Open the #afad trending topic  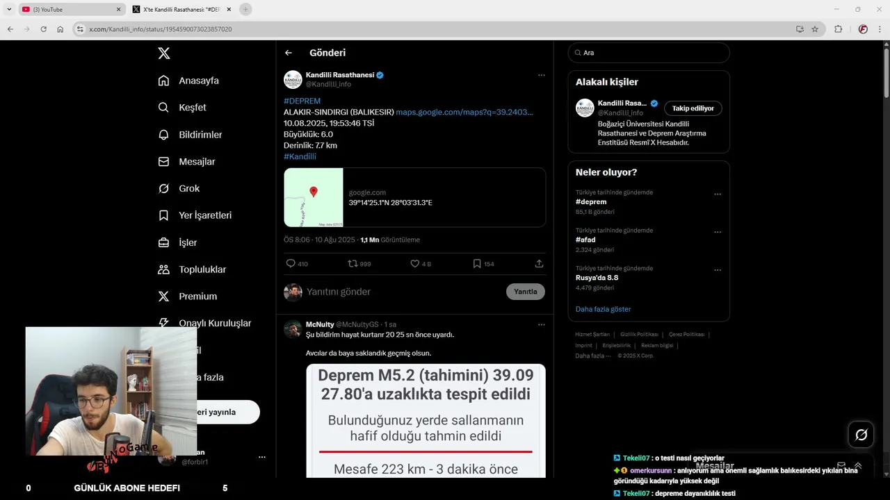[x=585, y=240]
